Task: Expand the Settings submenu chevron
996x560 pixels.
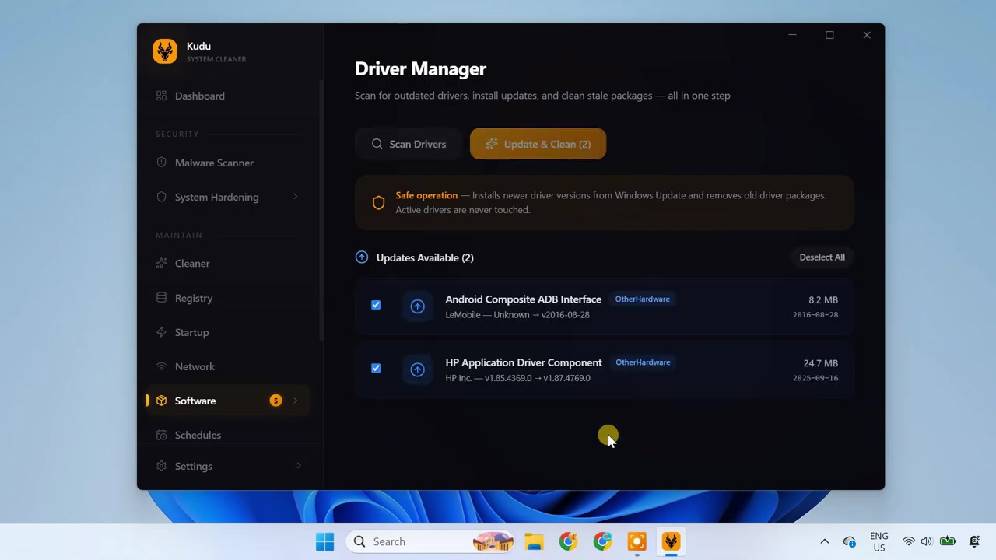Action: pos(299,466)
